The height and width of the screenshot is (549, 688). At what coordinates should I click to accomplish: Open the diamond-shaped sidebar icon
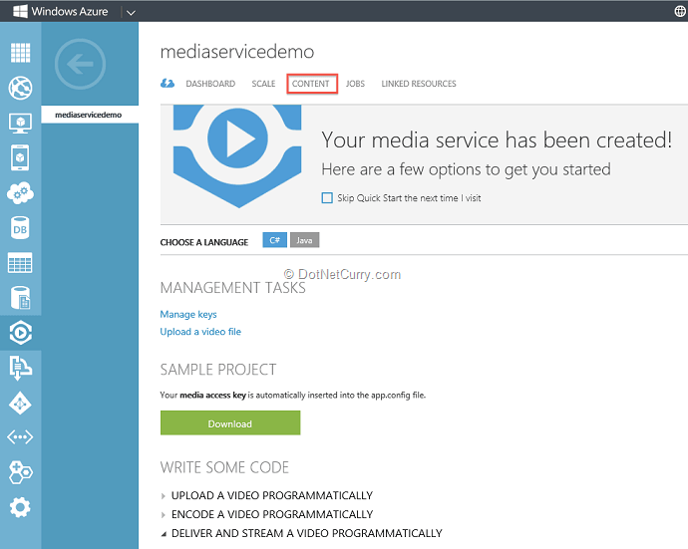pyautogui.click(x=20, y=403)
